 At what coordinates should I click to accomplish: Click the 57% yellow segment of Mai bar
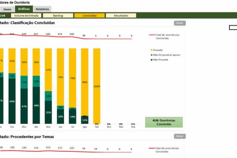pyautogui.click(x=48, y=70)
